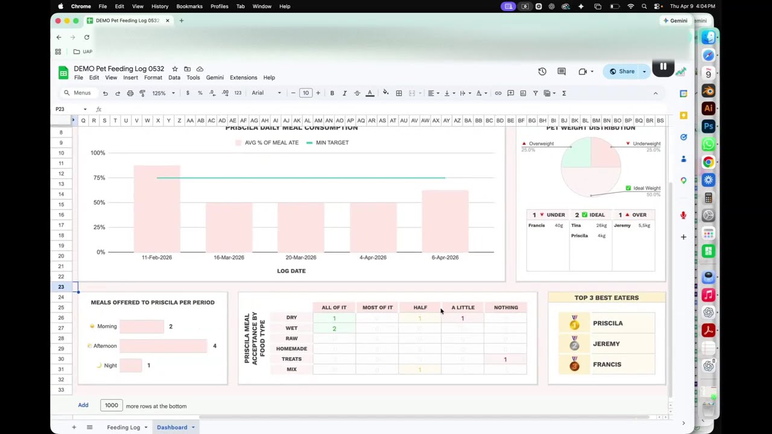Toggle italic formatting

[x=344, y=93]
